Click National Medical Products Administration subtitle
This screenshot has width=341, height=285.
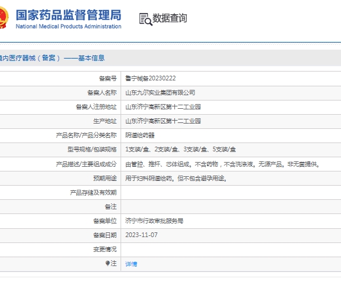tap(69, 27)
